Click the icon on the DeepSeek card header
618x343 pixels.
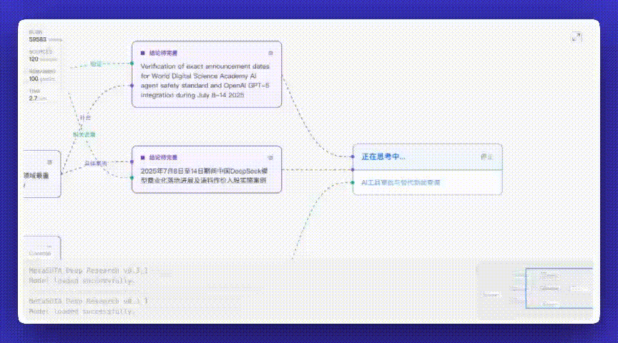pyautogui.click(x=270, y=157)
